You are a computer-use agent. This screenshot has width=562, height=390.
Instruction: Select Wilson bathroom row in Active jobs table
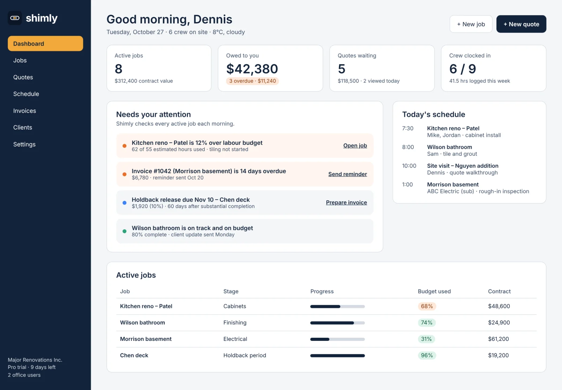326,323
